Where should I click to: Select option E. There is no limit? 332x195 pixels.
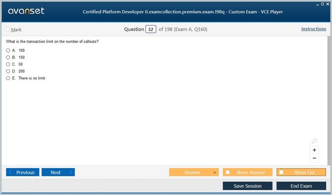(x=8, y=78)
